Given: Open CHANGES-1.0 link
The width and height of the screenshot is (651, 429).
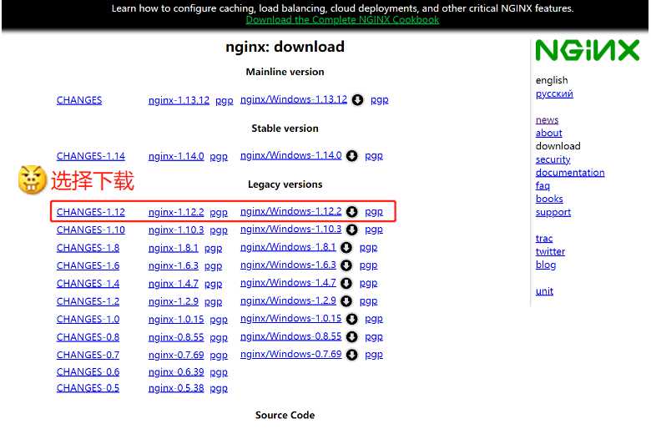Looking at the screenshot, I should [x=88, y=320].
